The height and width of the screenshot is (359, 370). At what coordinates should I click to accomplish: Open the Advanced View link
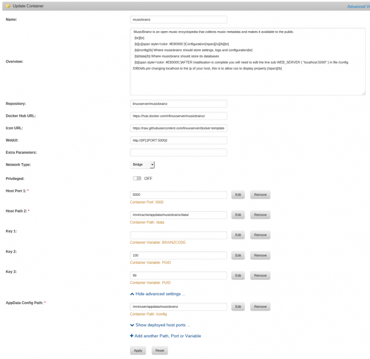coord(359,7)
